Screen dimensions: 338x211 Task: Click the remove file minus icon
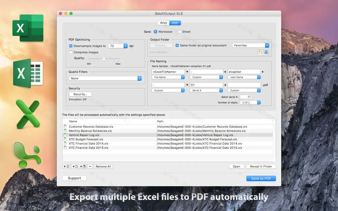[x=90, y=166]
